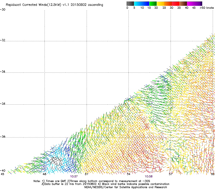The height and width of the screenshot is (189, 215).
Task: Click the -36 latitude axis label
Action: pyautogui.click(x=3, y=104)
